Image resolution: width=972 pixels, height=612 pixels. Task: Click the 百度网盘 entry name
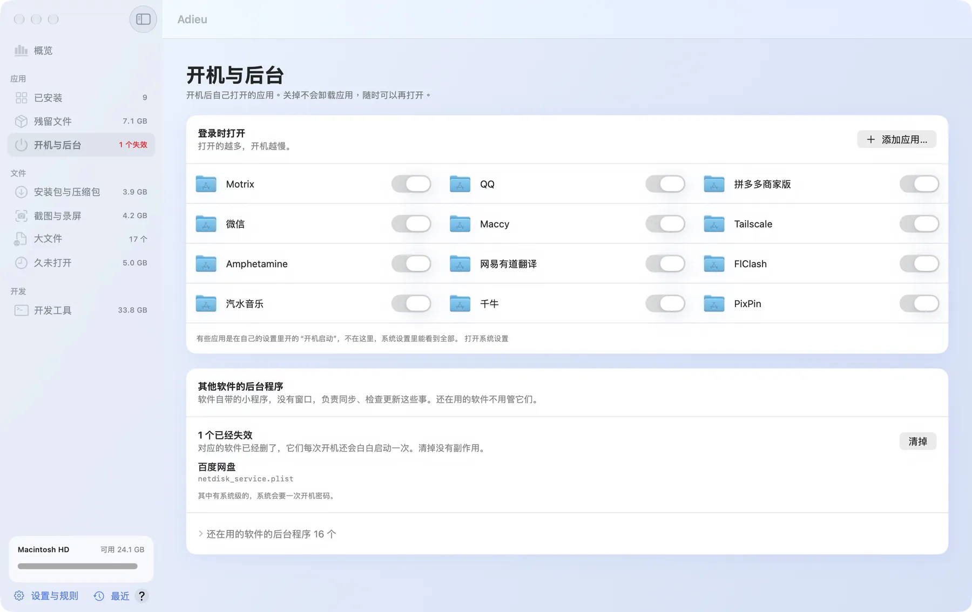217,467
